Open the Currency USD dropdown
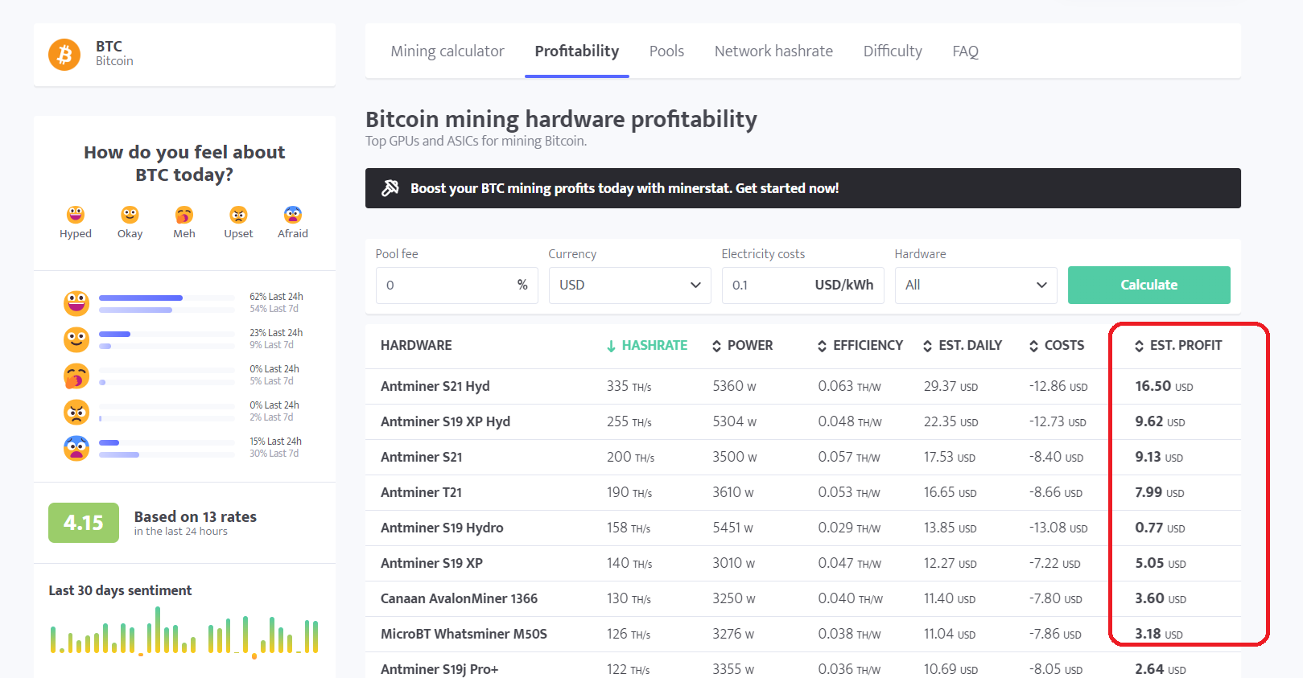Image resolution: width=1303 pixels, height=678 pixels. 629,286
